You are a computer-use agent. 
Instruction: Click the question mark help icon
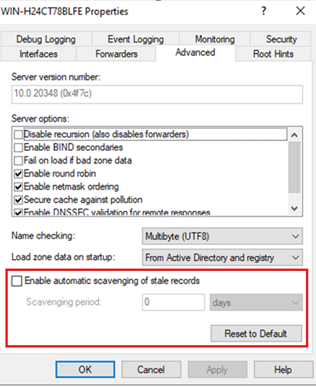click(263, 11)
